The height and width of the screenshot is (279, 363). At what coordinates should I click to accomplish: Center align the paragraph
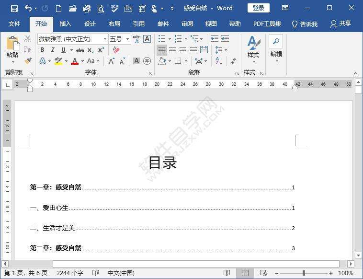(172, 50)
